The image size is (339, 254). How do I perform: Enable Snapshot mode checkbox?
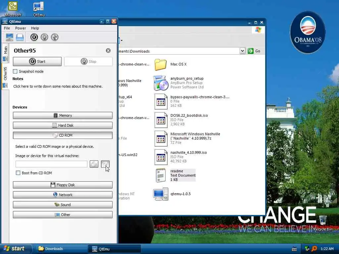coord(15,71)
